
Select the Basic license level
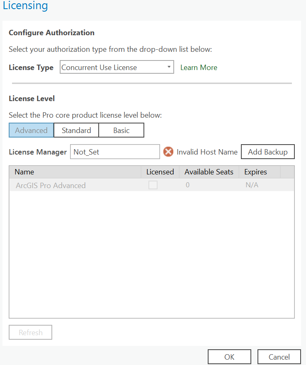(x=121, y=130)
